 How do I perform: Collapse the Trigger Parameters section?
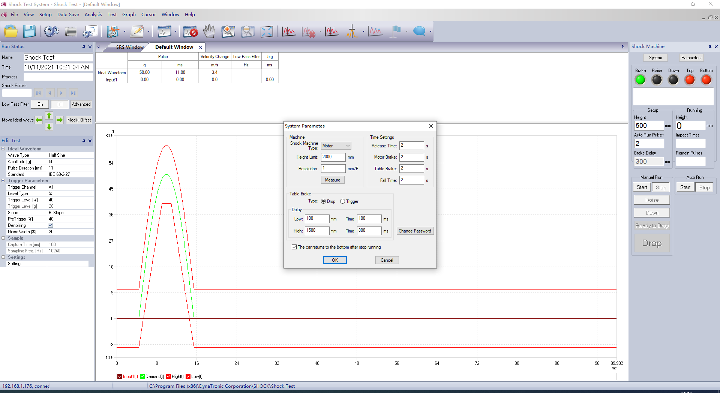[x=3, y=181]
